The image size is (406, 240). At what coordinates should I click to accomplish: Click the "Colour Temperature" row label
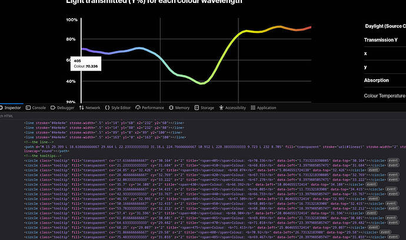384,96
